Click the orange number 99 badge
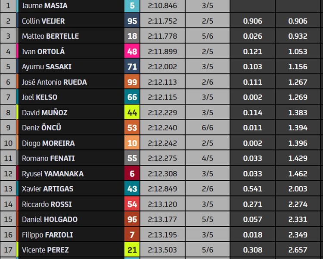 click(132, 82)
